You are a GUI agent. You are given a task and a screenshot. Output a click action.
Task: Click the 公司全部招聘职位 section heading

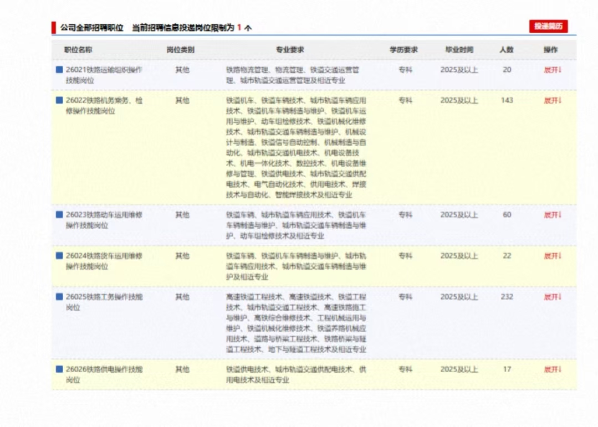[x=92, y=28]
